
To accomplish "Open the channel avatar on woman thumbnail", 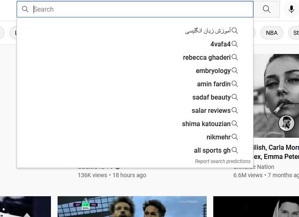I will 286,123.
